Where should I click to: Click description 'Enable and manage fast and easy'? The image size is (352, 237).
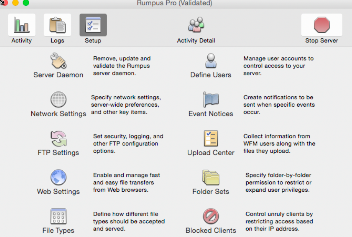126,182
